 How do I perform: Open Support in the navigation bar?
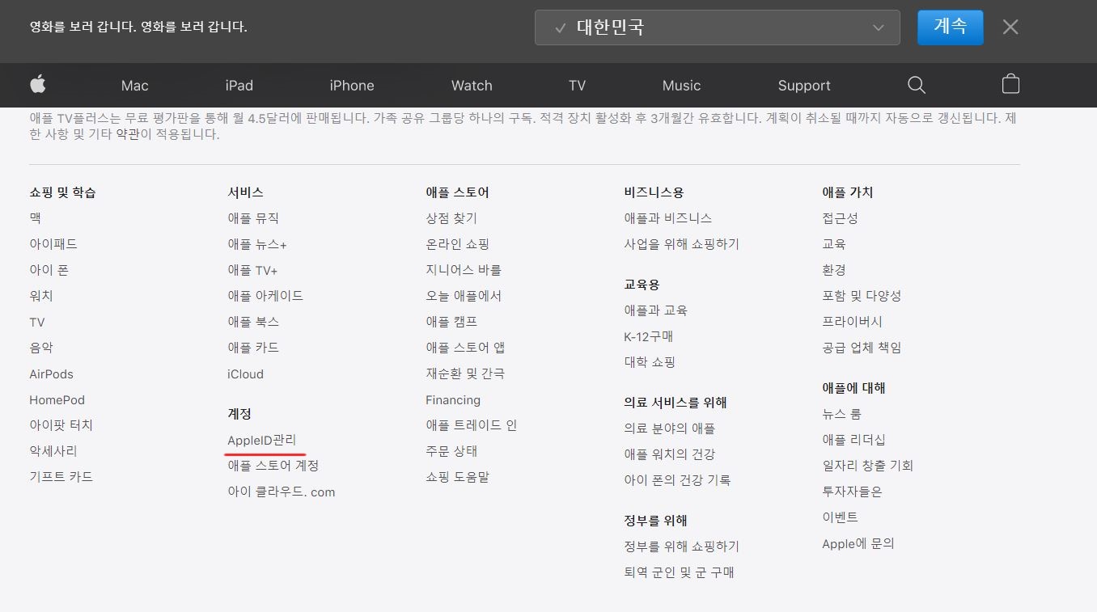pyautogui.click(x=804, y=86)
